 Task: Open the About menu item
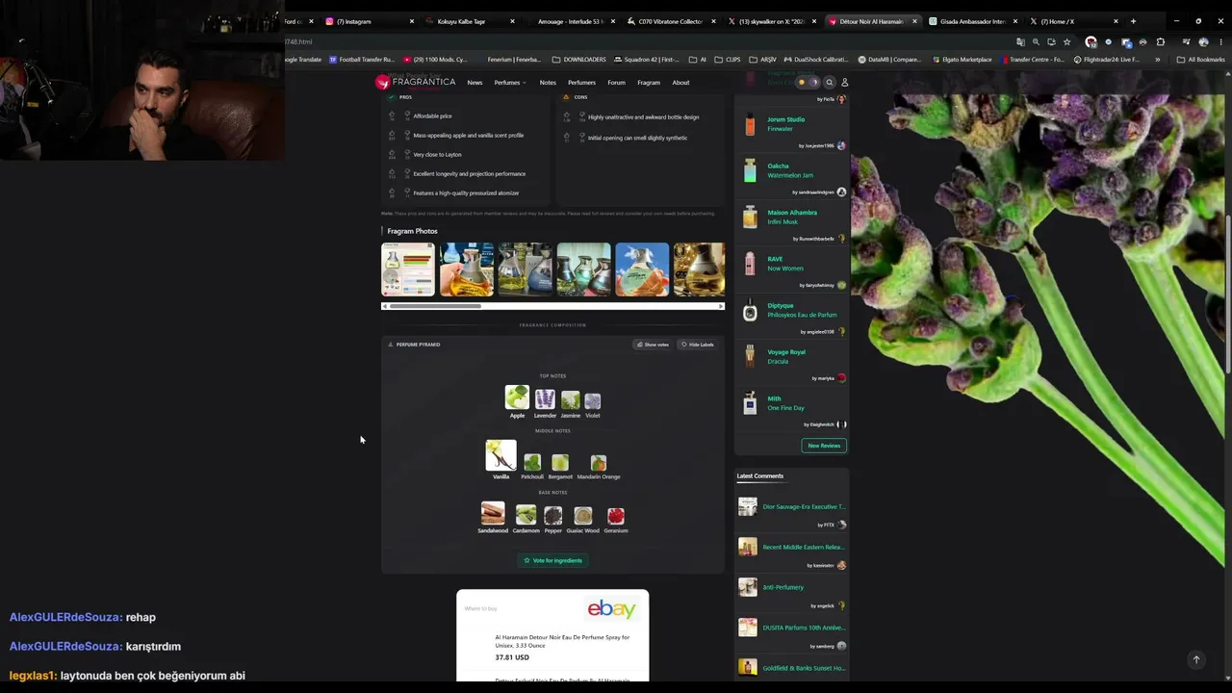click(x=680, y=83)
